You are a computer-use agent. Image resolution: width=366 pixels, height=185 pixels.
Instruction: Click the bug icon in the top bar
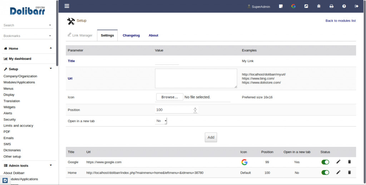point(318,6)
